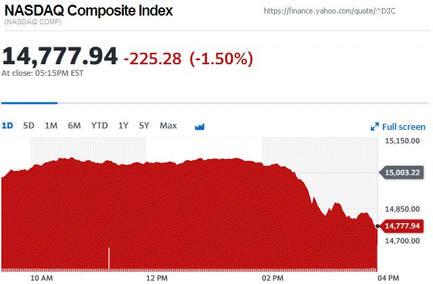This screenshot has width=433, height=284.
Task: Click the white volume spike line in chart
Action: (x=109, y=258)
